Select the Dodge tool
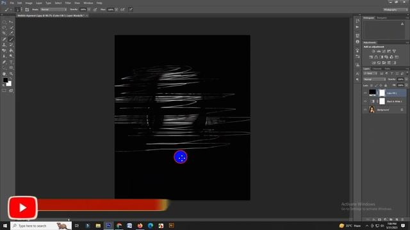Viewport: 410px width, 230px height. [11, 56]
